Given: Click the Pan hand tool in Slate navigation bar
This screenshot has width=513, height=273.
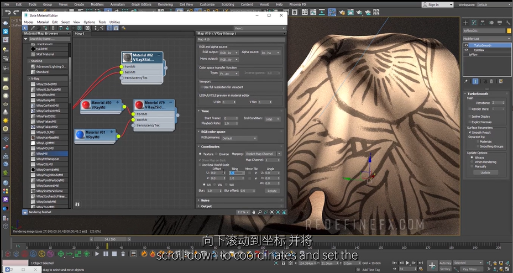Looking at the screenshot, I should (254, 212).
